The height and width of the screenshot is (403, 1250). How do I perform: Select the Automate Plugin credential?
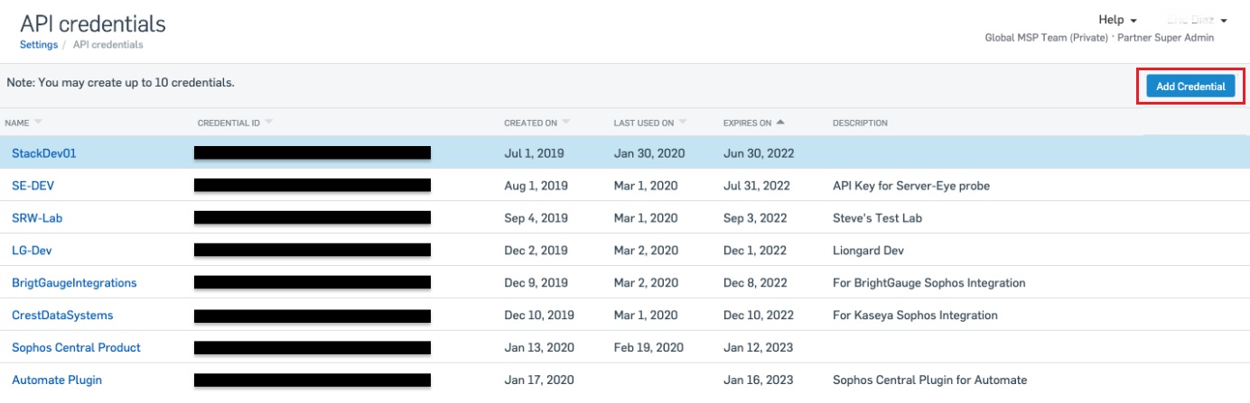(57, 380)
